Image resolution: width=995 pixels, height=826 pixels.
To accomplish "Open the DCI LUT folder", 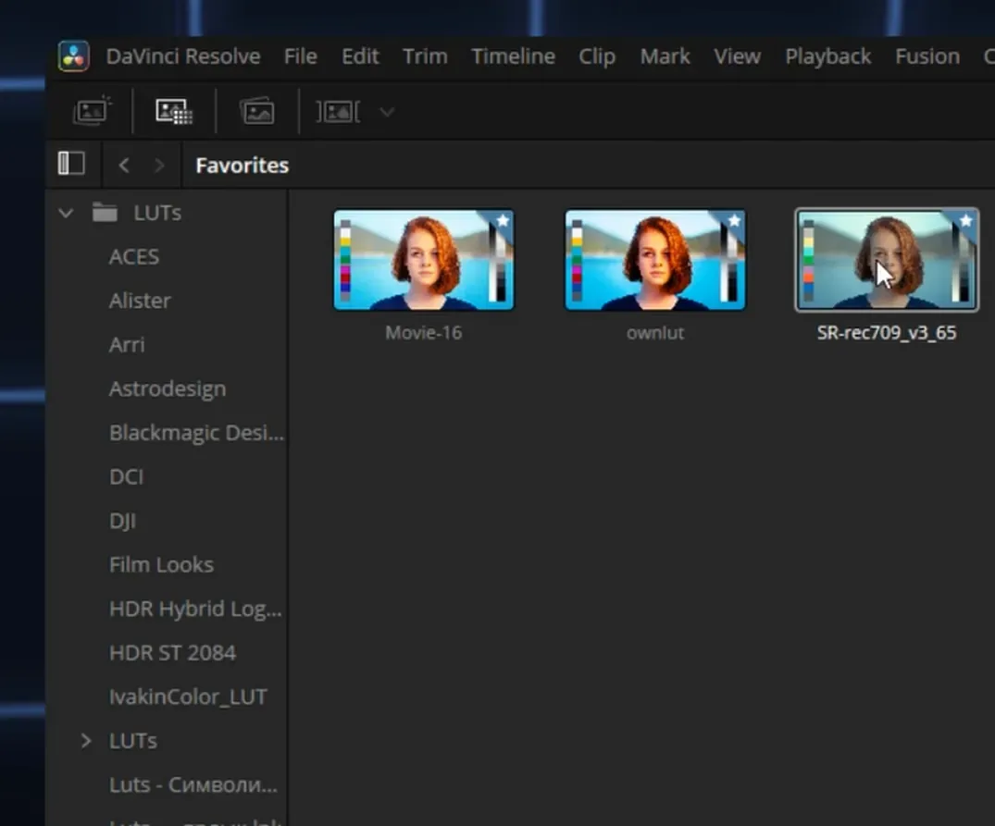I will click(x=126, y=476).
